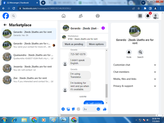Expand Chat members section

[x=135, y=72]
